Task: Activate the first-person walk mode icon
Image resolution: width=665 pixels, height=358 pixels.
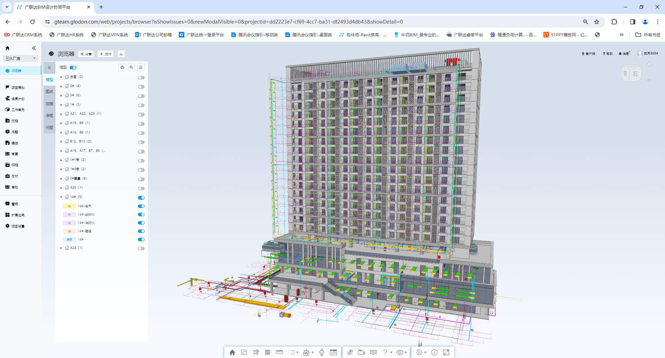Action: tap(321, 353)
